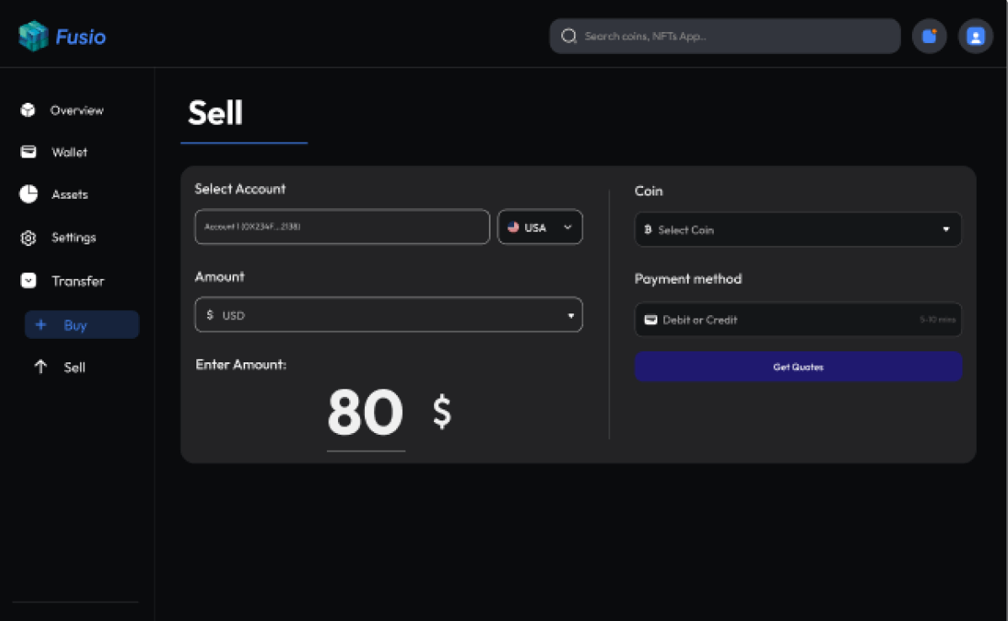Click the Overview cube icon in sidebar

pyautogui.click(x=28, y=110)
